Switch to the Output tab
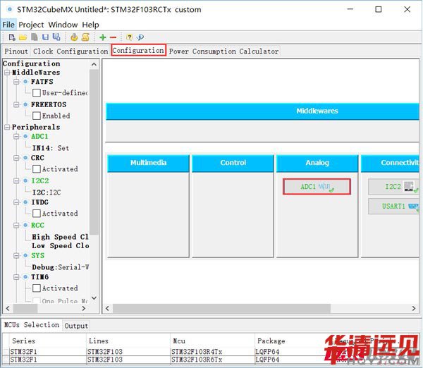This screenshot has width=423, height=368. click(x=76, y=326)
